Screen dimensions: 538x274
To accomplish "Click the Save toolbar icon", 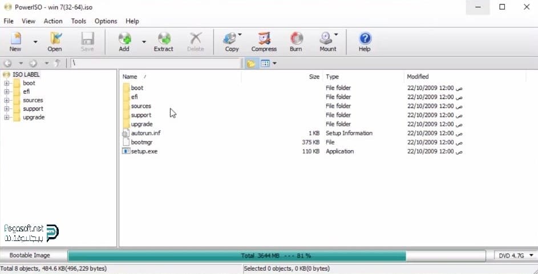I will 87,38.
